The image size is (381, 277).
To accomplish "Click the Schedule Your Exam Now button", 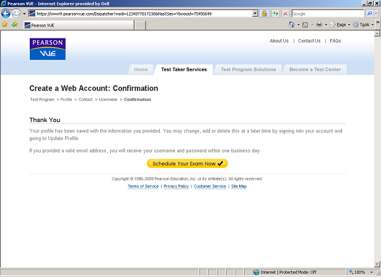I will [187, 164].
